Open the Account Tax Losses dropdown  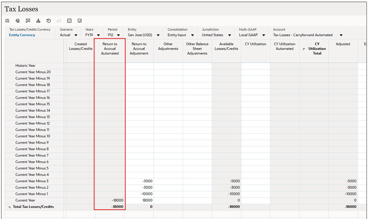pyautogui.click(x=341, y=35)
